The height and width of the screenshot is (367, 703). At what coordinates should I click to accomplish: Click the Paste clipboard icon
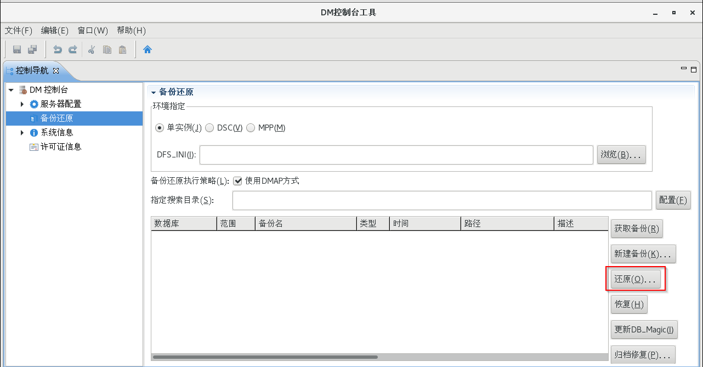tap(122, 50)
